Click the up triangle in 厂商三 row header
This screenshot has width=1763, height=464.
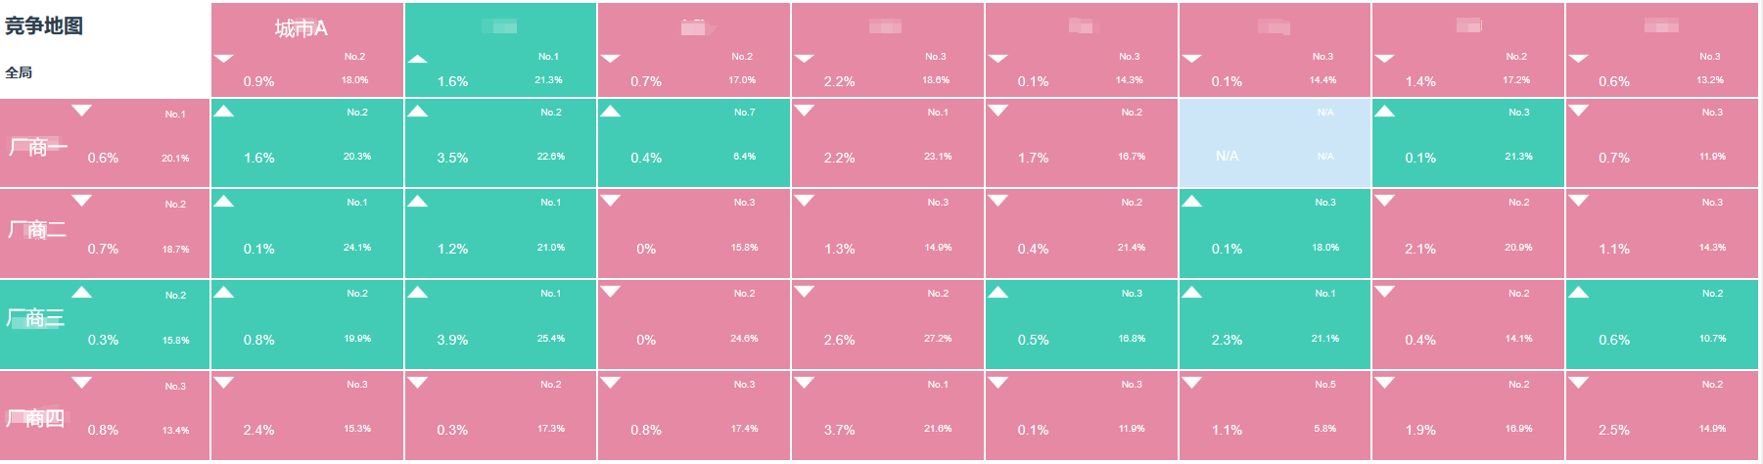coord(82,292)
